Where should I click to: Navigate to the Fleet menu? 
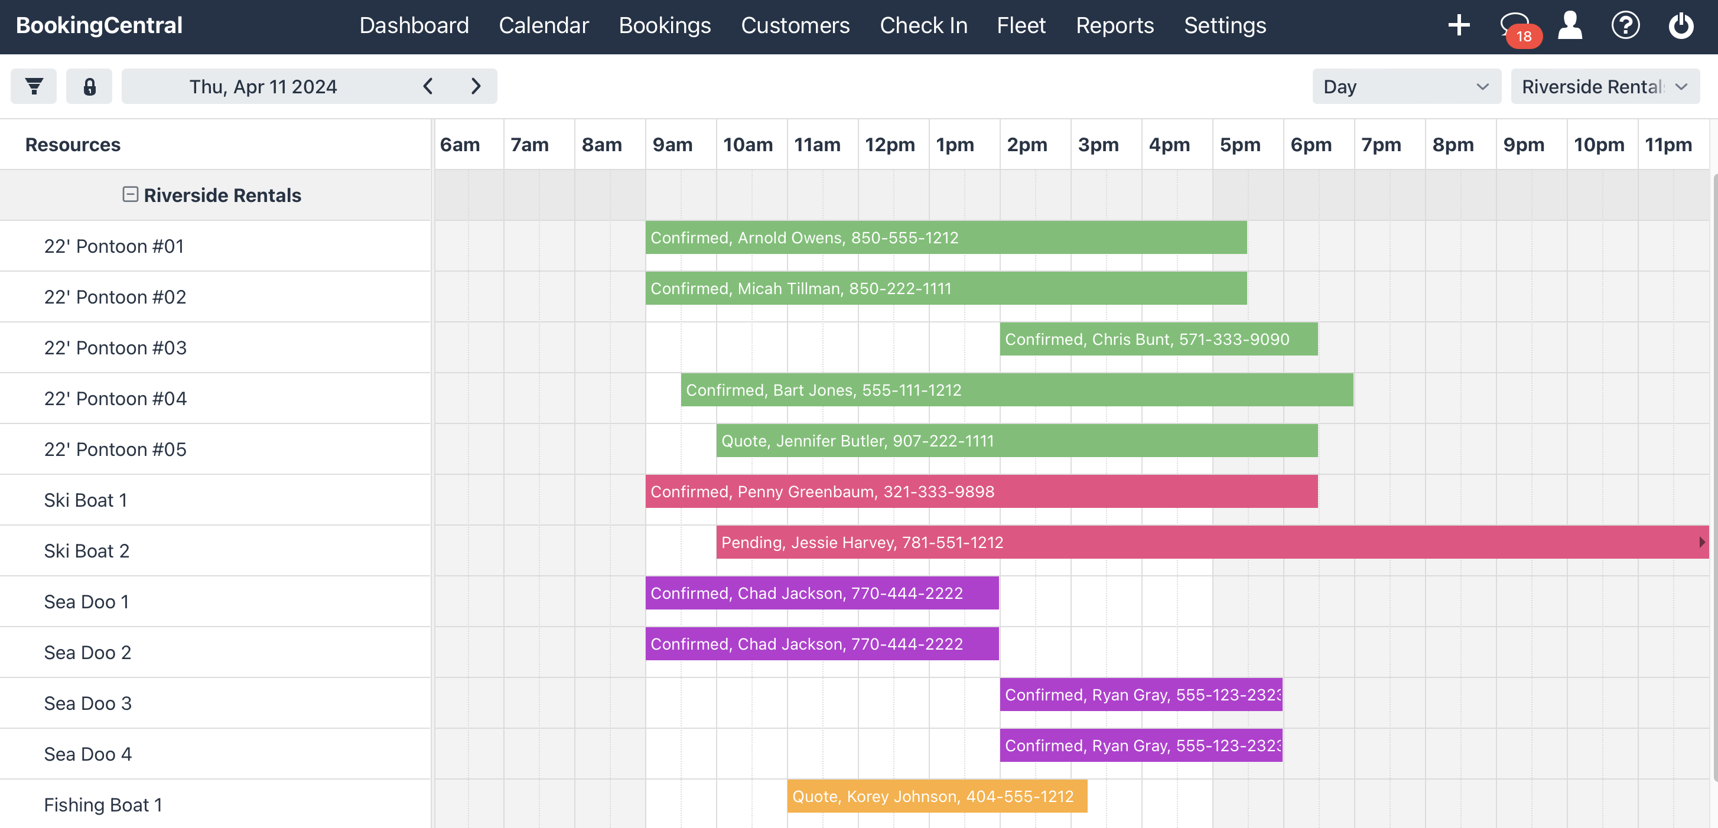click(1021, 25)
